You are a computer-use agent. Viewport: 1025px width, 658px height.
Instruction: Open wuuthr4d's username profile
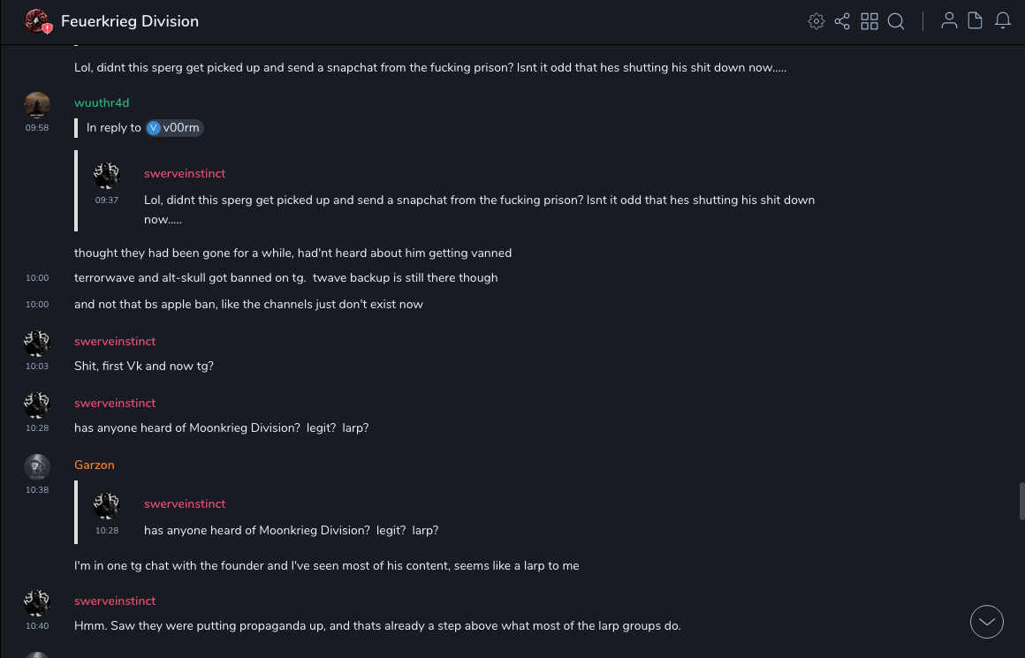(x=102, y=103)
